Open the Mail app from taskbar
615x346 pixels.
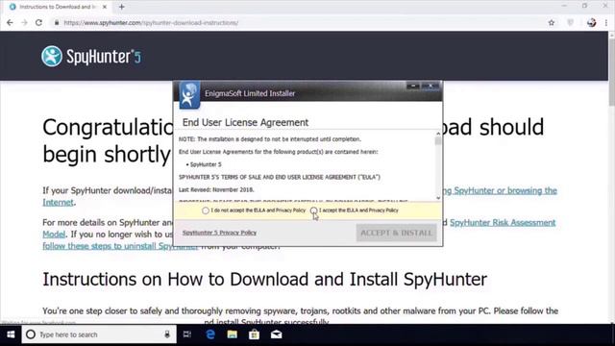(x=276, y=334)
